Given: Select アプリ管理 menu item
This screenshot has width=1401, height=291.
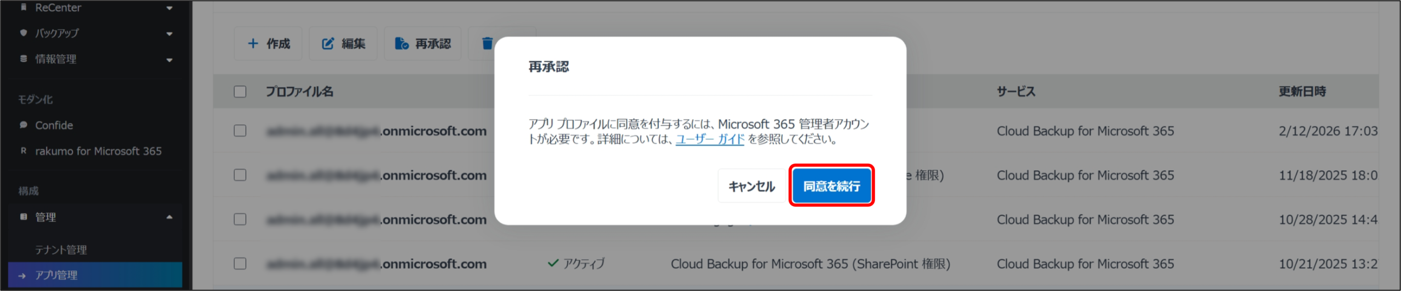Looking at the screenshot, I should coord(56,275).
